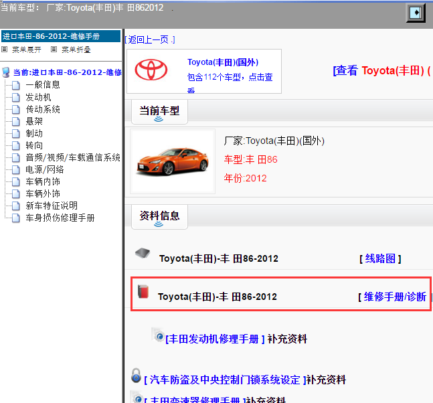Open 丰田发动机修理手册 supplementary link
The image size is (433, 403).
(215, 339)
